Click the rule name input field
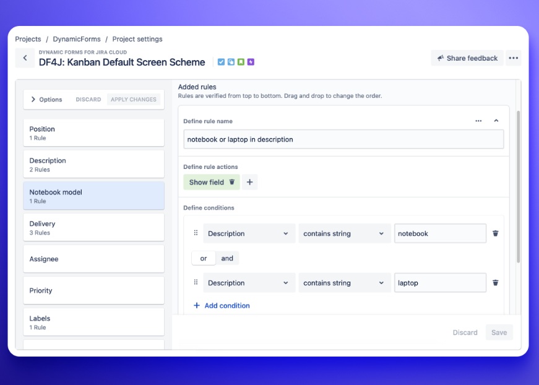 coord(344,139)
